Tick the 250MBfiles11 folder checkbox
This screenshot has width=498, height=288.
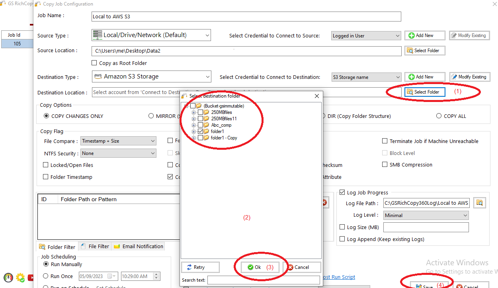click(200, 119)
